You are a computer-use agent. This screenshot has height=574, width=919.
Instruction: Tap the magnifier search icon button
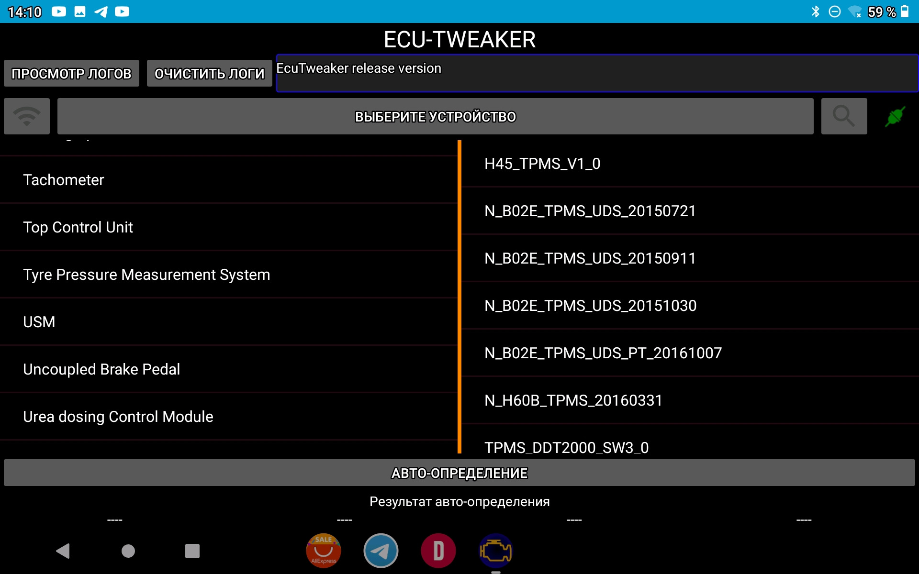click(x=844, y=116)
